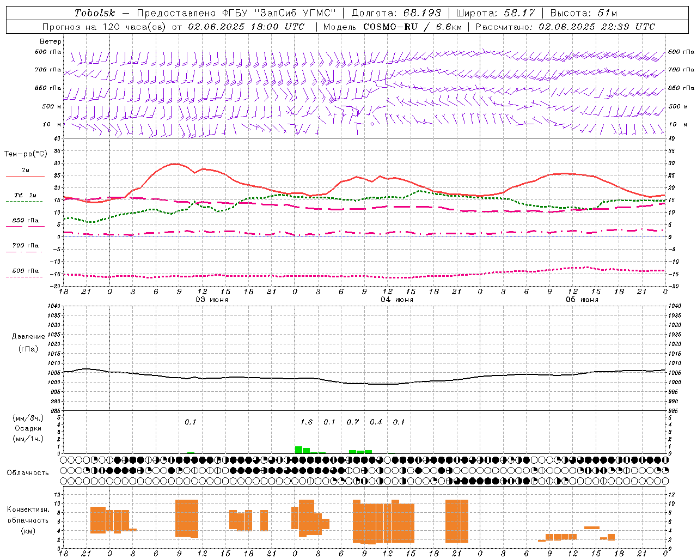Click the 'Осадки' precipitation label

click(x=28, y=428)
